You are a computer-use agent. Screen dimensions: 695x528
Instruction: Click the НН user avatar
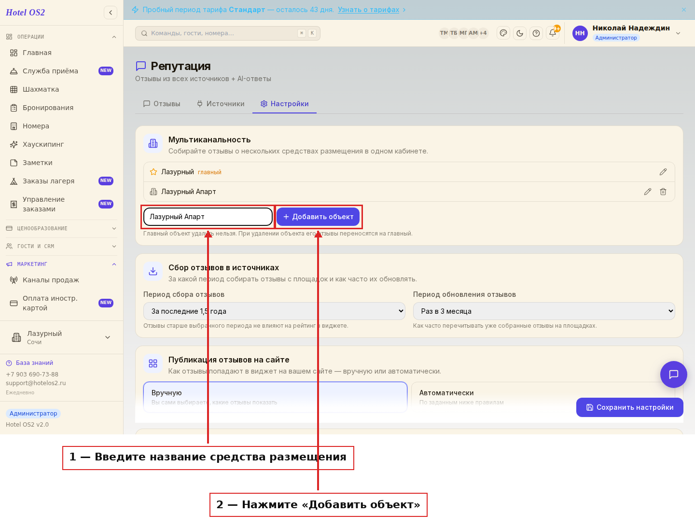[x=580, y=33]
